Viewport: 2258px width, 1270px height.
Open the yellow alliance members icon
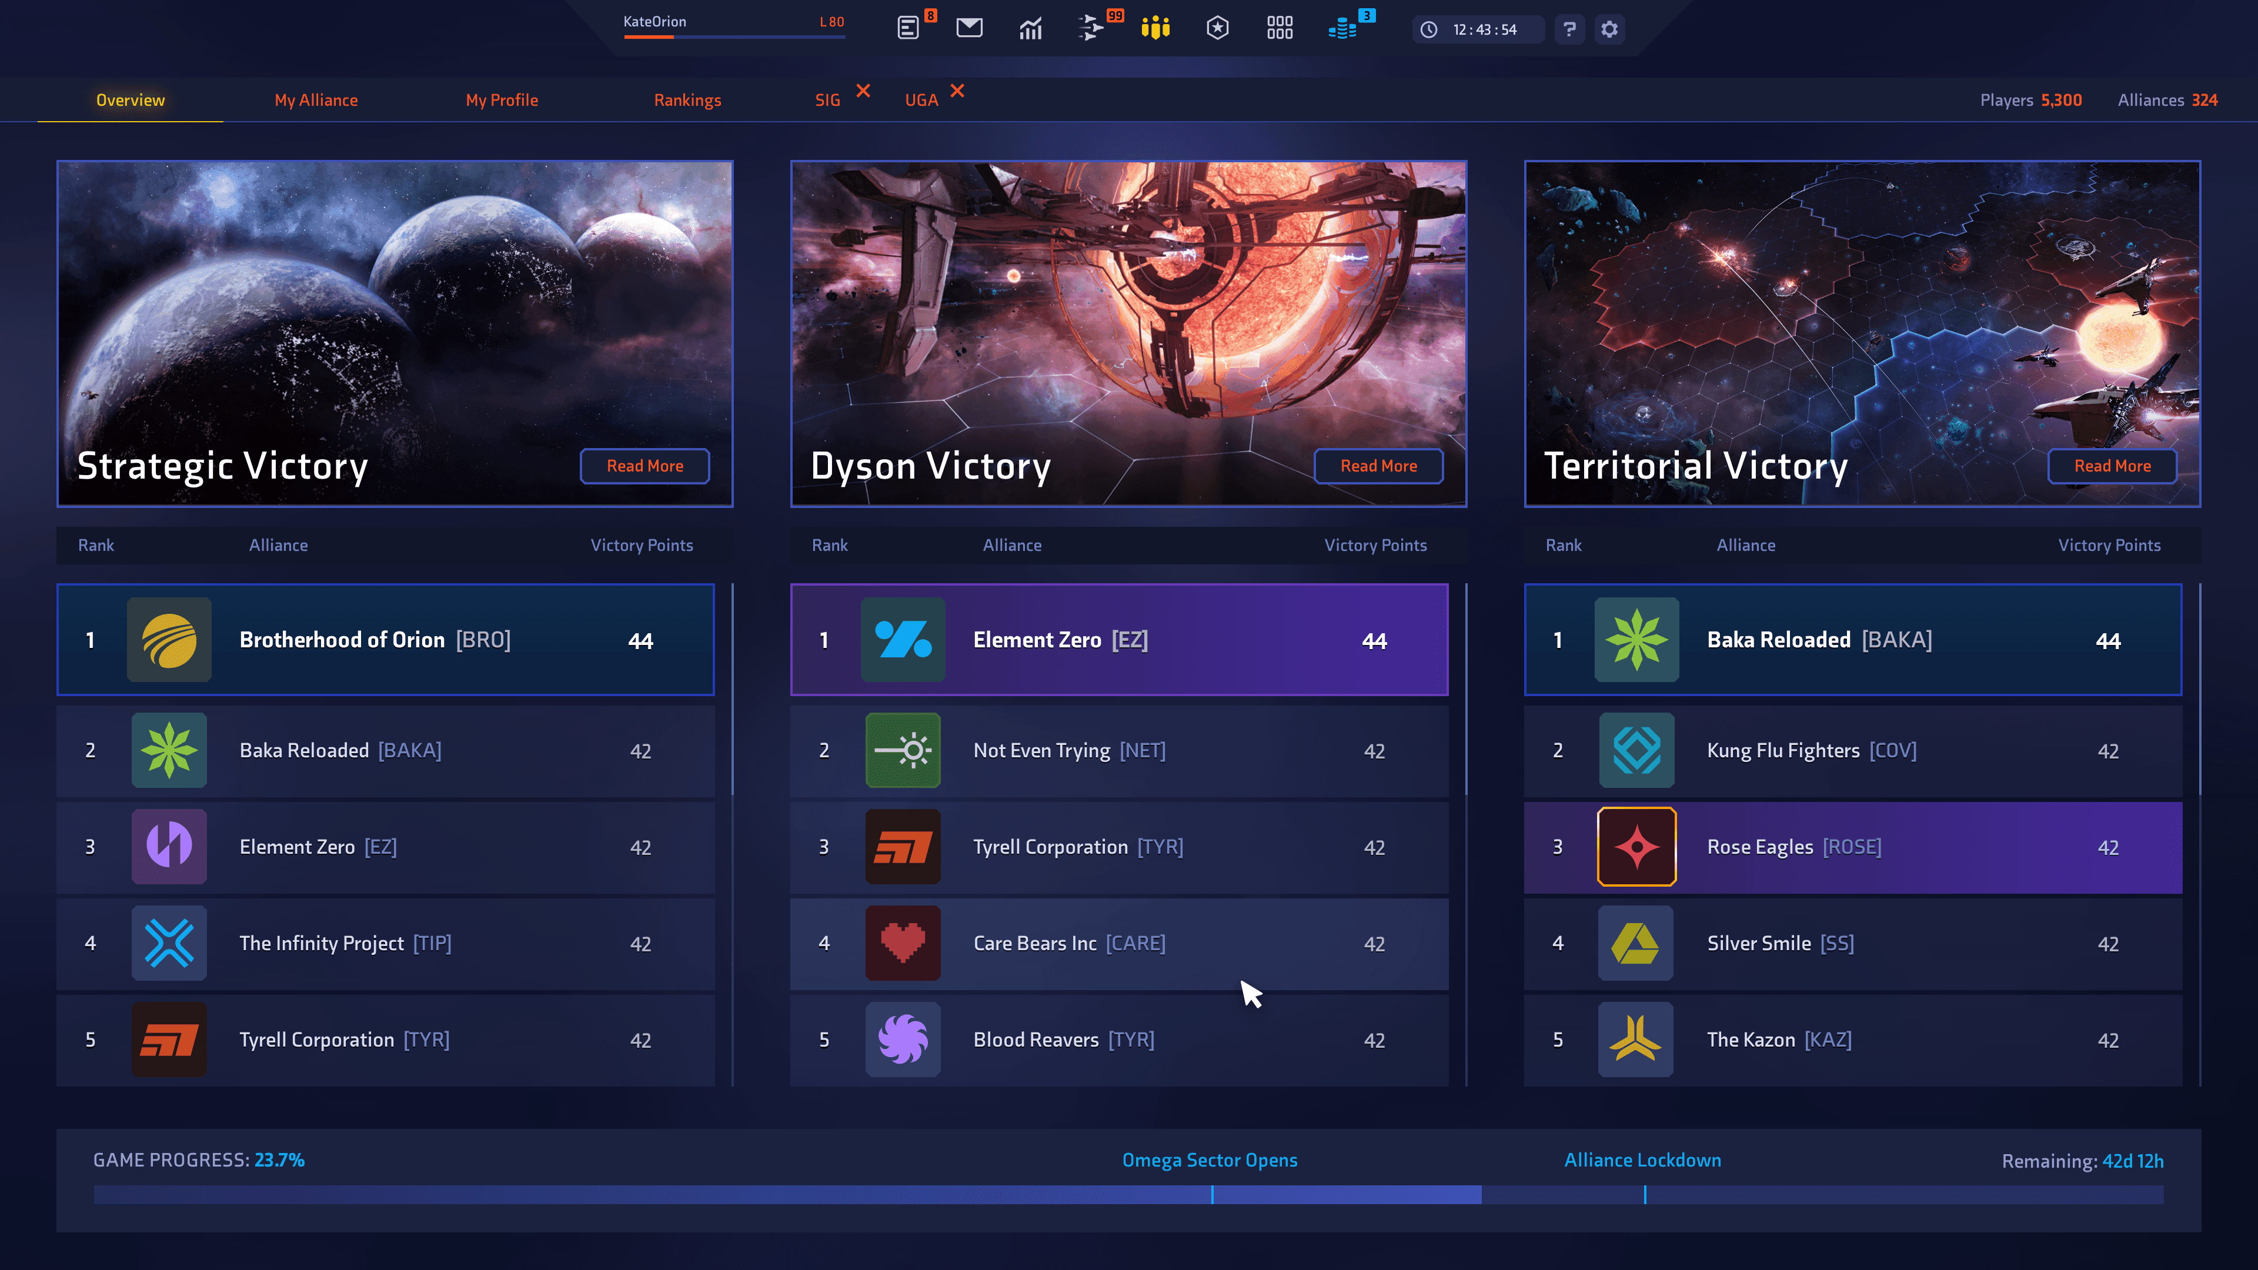(1155, 28)
